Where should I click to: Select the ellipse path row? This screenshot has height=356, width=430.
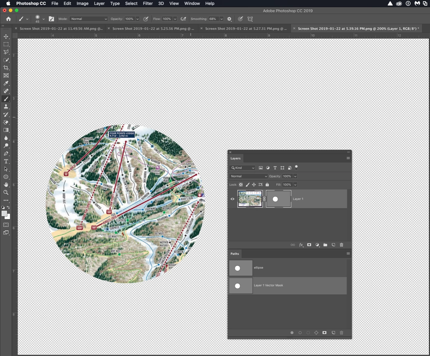pos(288,268)
